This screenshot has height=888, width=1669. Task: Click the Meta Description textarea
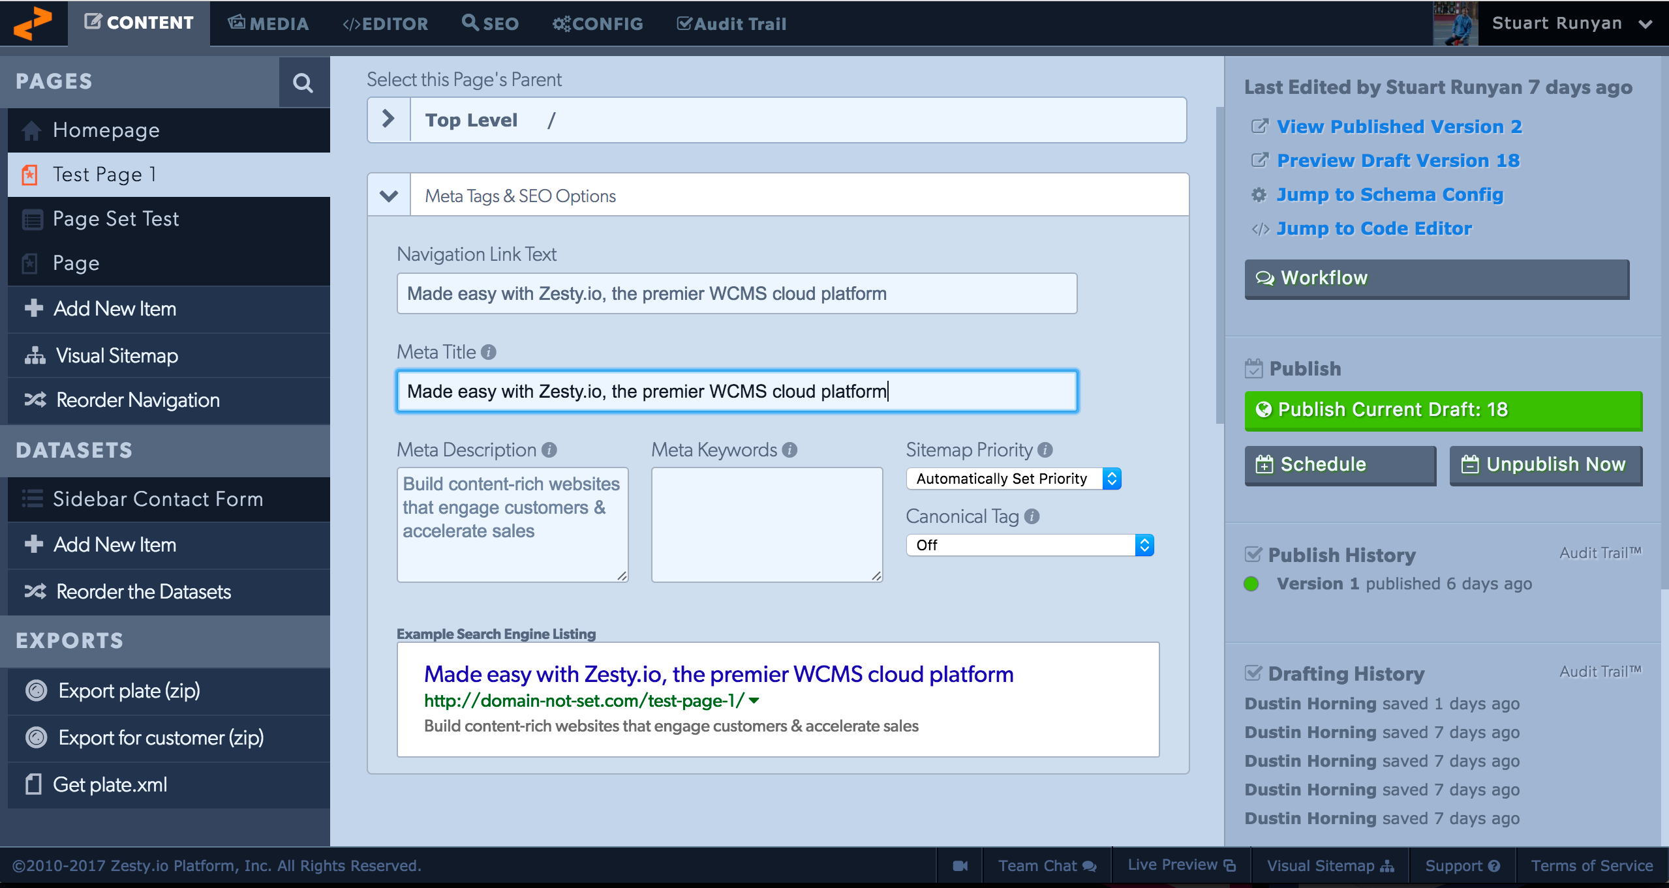[x=512, y=524]
